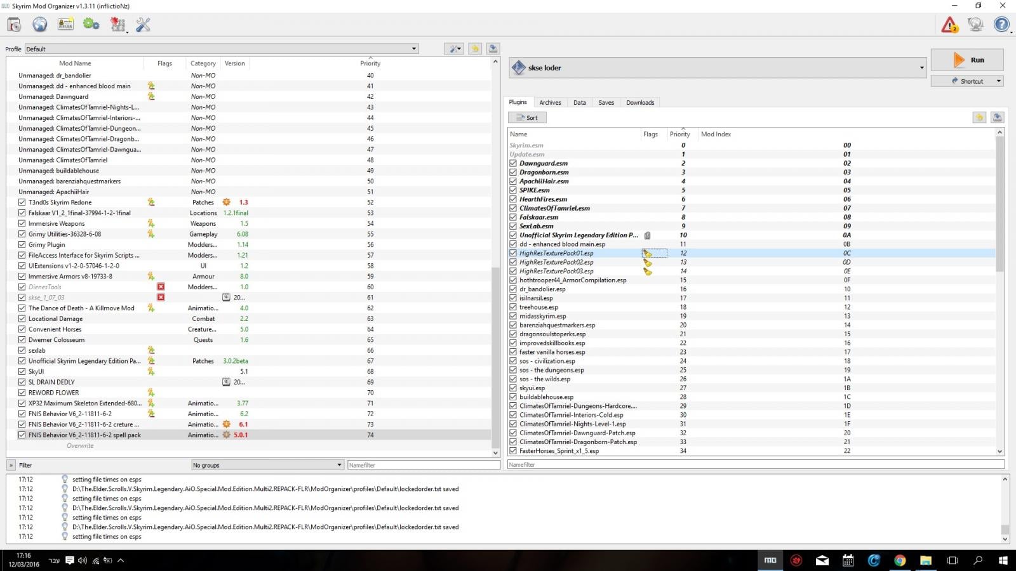Expand the Filter panel arrow button

[11, 465]
